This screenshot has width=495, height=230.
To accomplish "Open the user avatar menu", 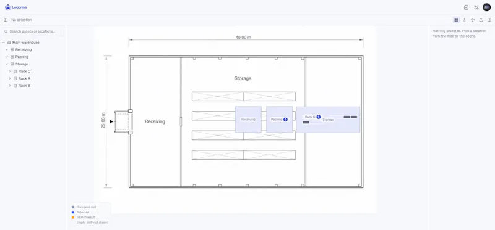I will 487,7.
